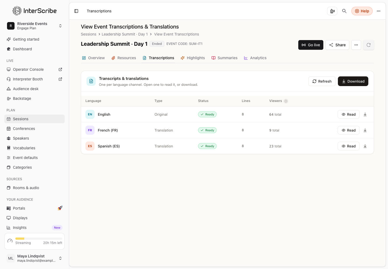This screenshot has width=388, height=269.
Task: Open Vocabularies in the sidebar
Action: click(x=34, y=148)
